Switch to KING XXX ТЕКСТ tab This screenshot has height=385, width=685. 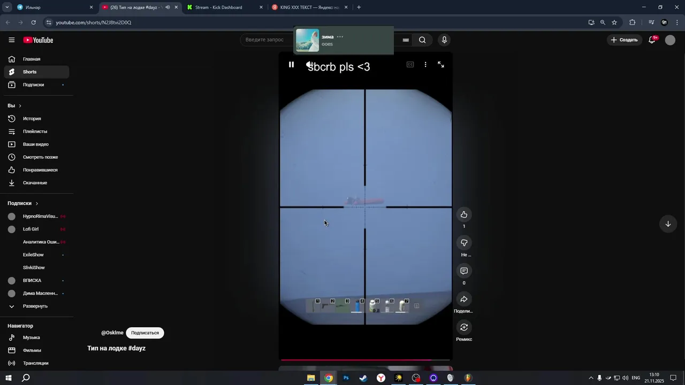click(309, 7)
